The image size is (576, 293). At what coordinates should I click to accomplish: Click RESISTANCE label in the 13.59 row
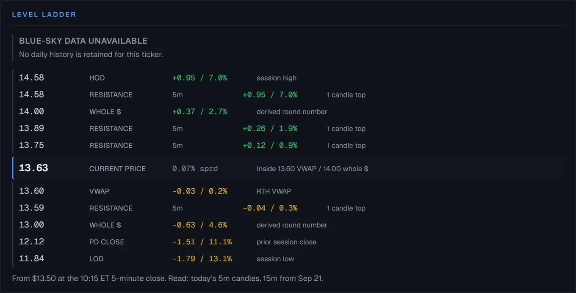click(111, 209)
